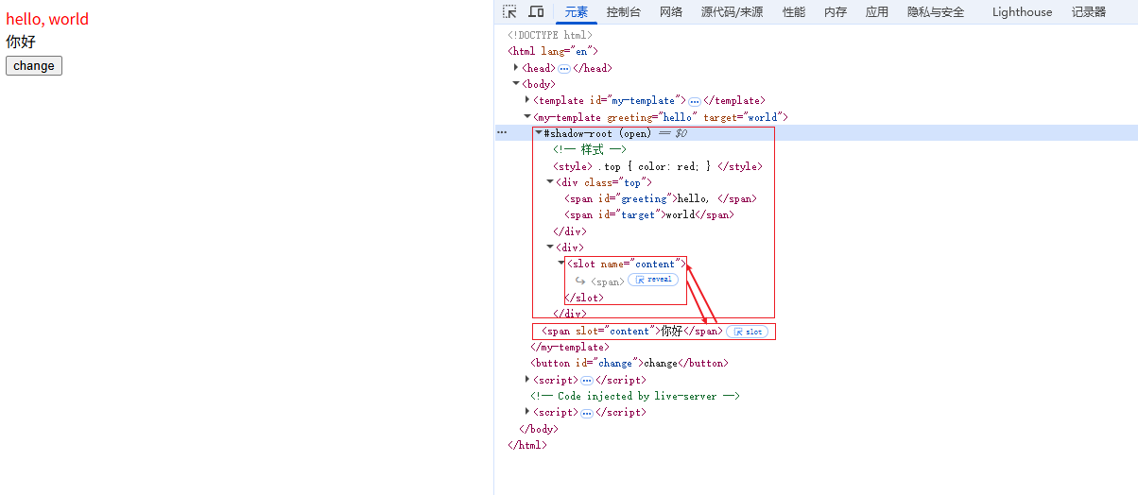Select the span slot="content" node
Screen dimensions: 1138x495
point(632,332)
